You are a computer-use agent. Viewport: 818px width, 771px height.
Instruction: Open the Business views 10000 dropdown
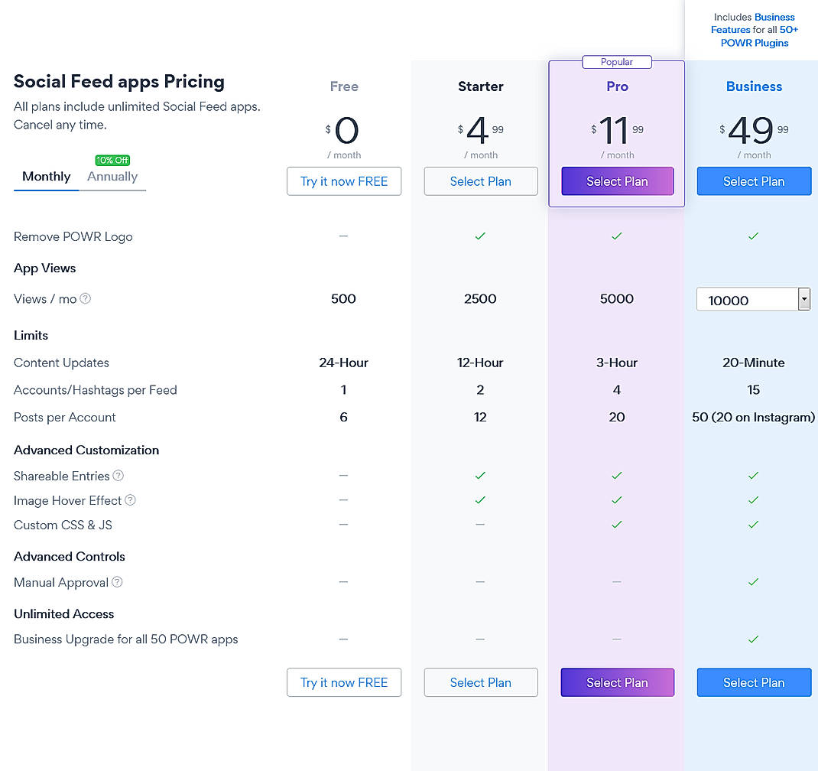tap(746, 300)
